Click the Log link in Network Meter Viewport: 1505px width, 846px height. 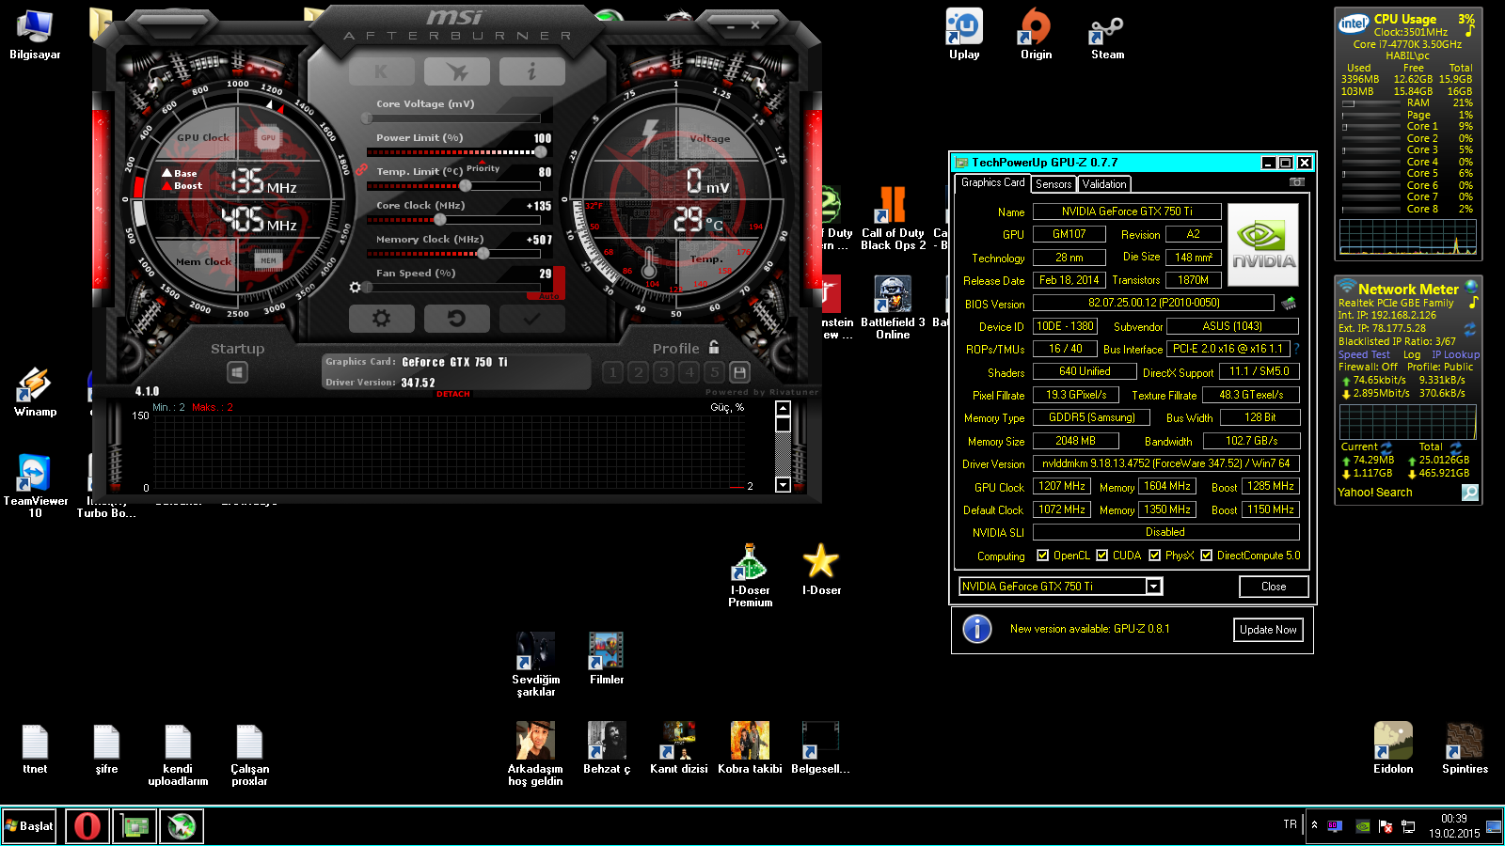(1413, 354)
